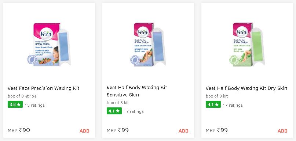Image resolution: width=296 pixels, height=141 pixels.
Task: Open Veet Half Body Waxing Kit Sensitive Skin title
Action: pyautogui.click(x=137, y=91)
